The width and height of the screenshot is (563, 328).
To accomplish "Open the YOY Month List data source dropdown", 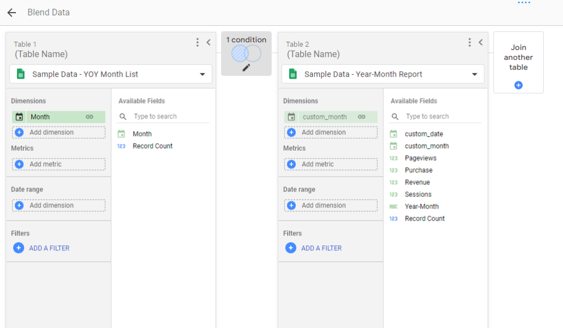I will pyautogui.click(x=202, y=74).
